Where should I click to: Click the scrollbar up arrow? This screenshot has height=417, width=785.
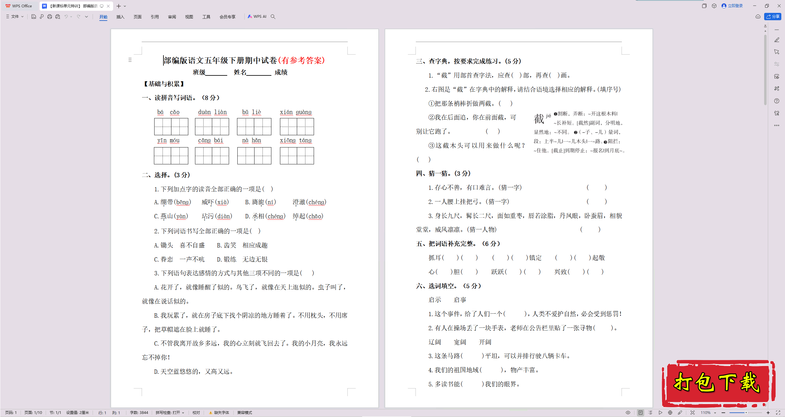pyautogui.click(x=765, y=31)
